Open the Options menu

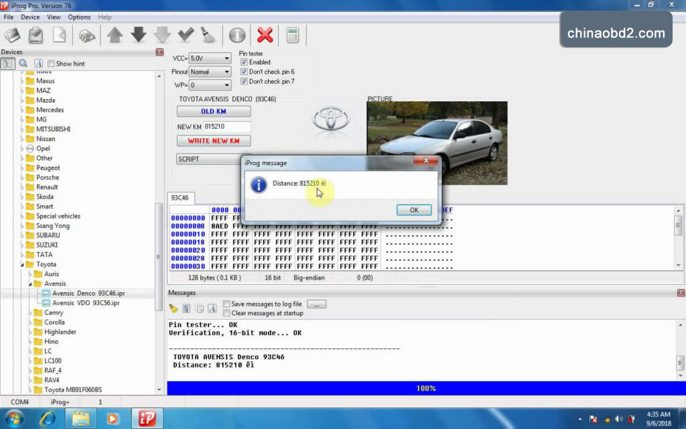pos(79,17)
